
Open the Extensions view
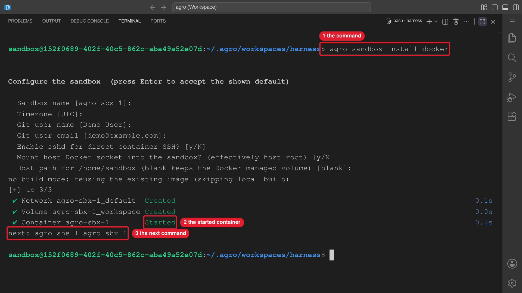512,117
